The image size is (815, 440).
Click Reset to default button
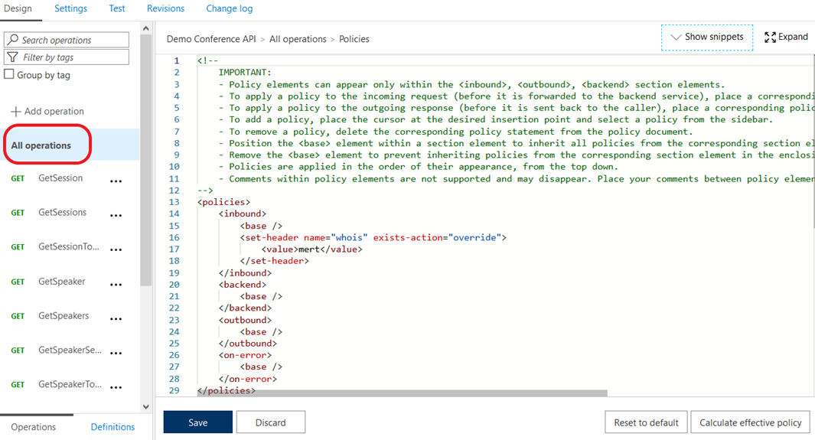click(646, 422)
